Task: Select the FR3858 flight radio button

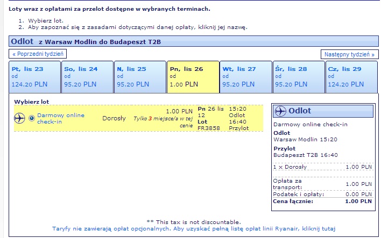Action: [32, 118]
